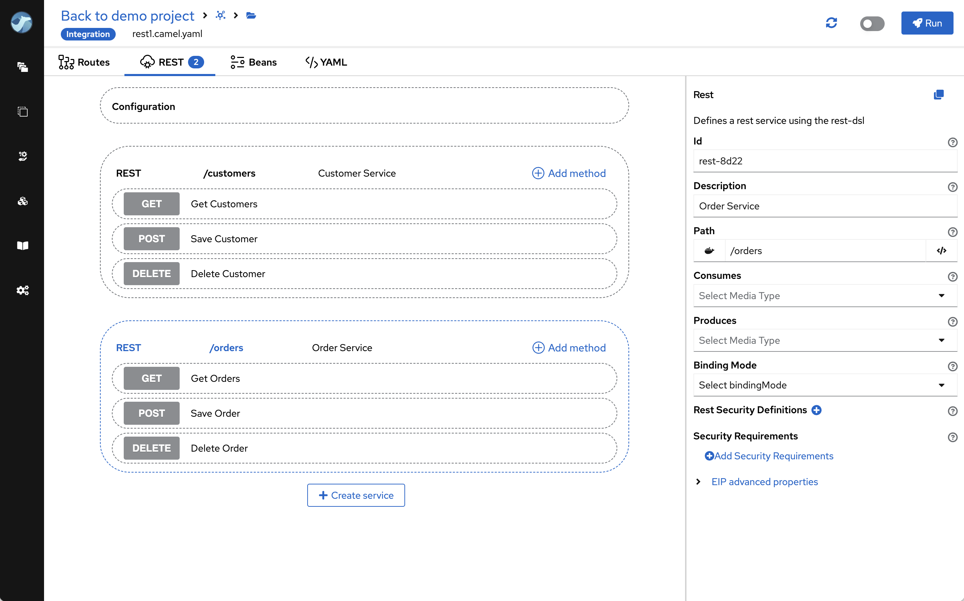Click Create service button
Screen dimensions: 964x601
(x=356, y=495)
